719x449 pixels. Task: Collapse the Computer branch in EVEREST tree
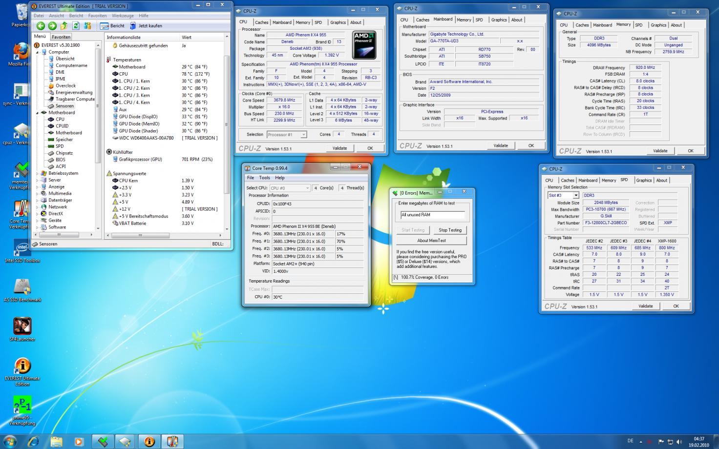tap(38, 52)
